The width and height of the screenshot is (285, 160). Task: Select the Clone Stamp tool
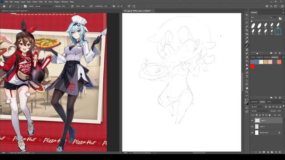click(247, 49)
